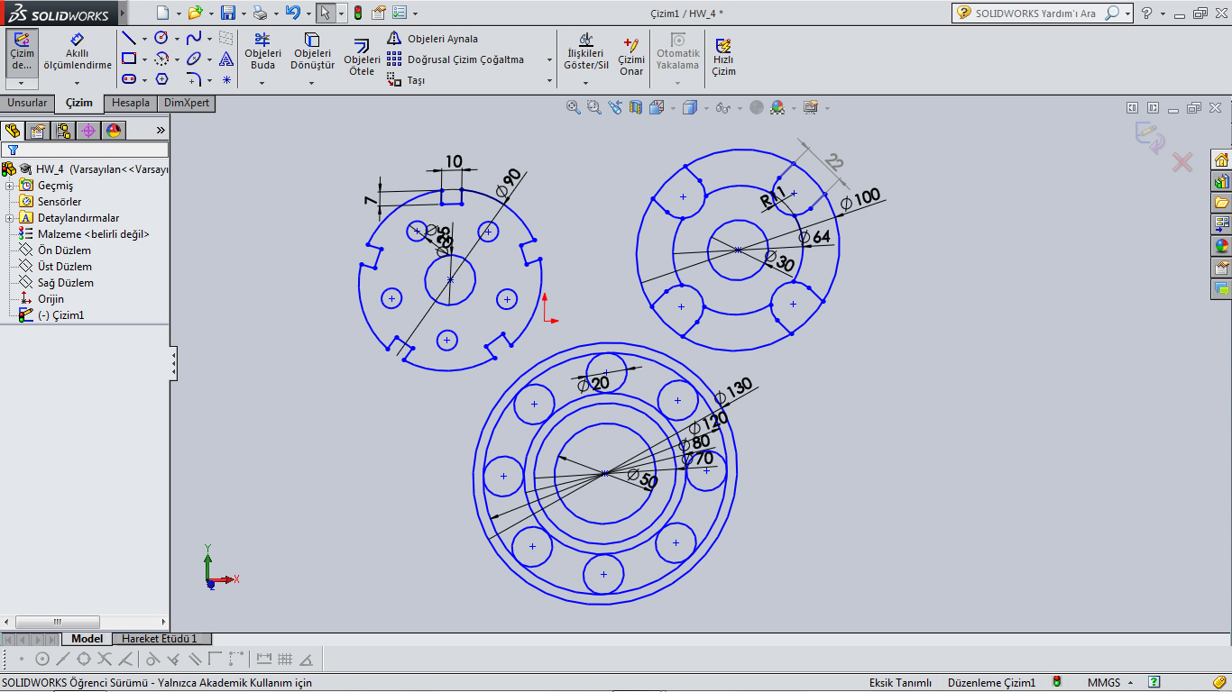Screen dimensions: 1232x692
Task: Switch to the DimXpert tab
Action: coord(187,104)
